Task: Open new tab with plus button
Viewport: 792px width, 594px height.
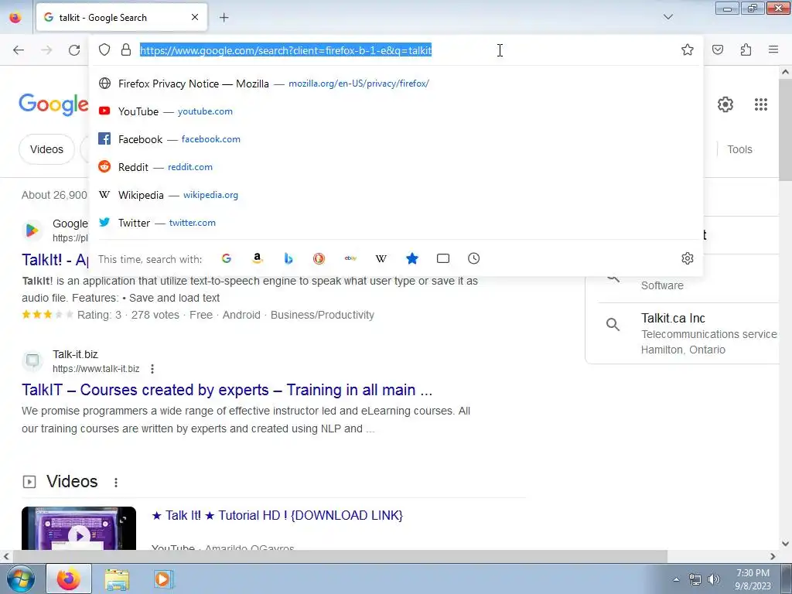Action: (224, 18)
